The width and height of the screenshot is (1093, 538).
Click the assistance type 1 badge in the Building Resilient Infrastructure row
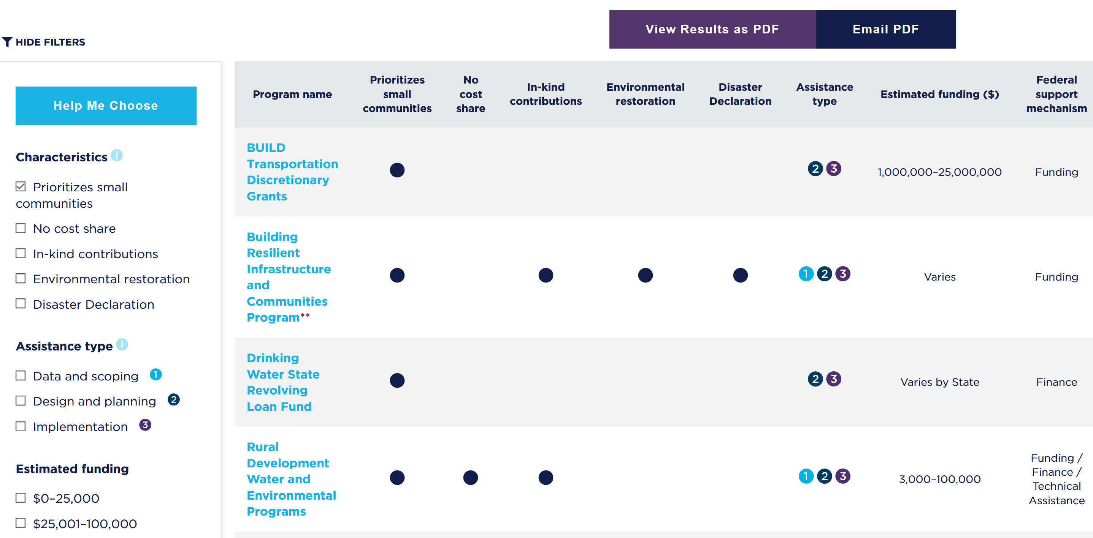pos(806,274)
